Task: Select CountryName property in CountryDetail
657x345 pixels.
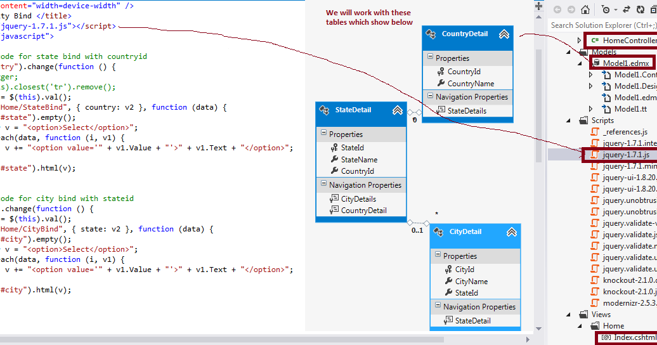Action: click(471, 84)
